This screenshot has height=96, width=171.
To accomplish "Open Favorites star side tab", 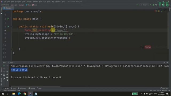I will tap(1, 82).
